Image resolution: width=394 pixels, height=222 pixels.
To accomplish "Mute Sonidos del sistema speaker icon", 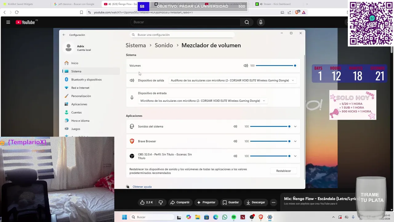I will click(235, 126).
